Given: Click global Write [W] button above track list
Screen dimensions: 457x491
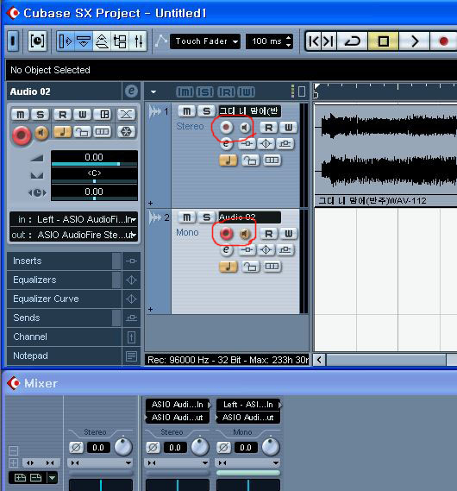Looking at the screenshot, I should tap(246, 92).
